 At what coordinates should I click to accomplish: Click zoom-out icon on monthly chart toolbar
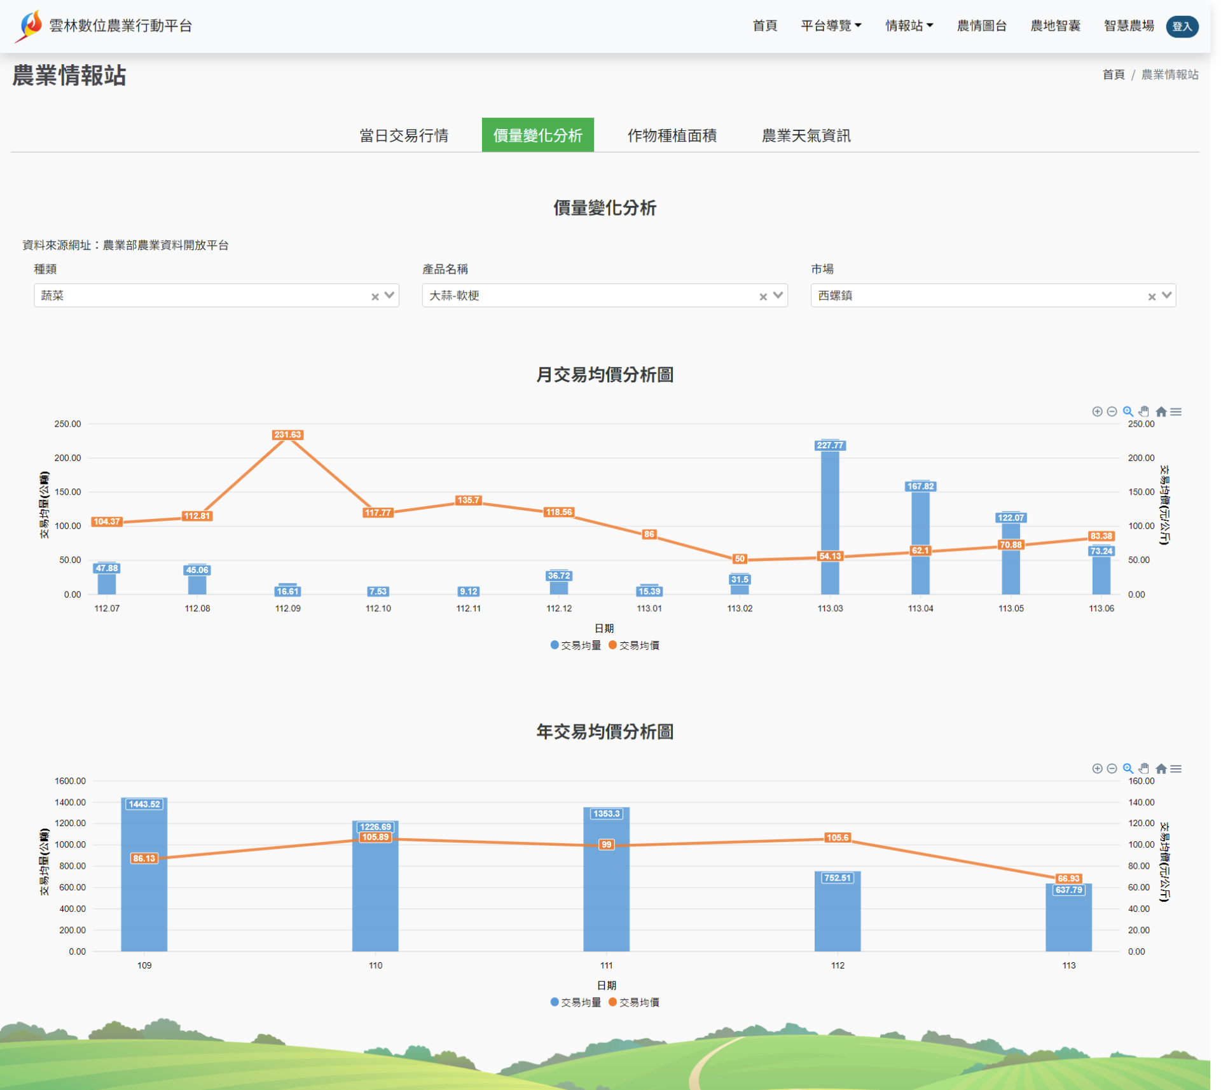tap(1112, 411)
